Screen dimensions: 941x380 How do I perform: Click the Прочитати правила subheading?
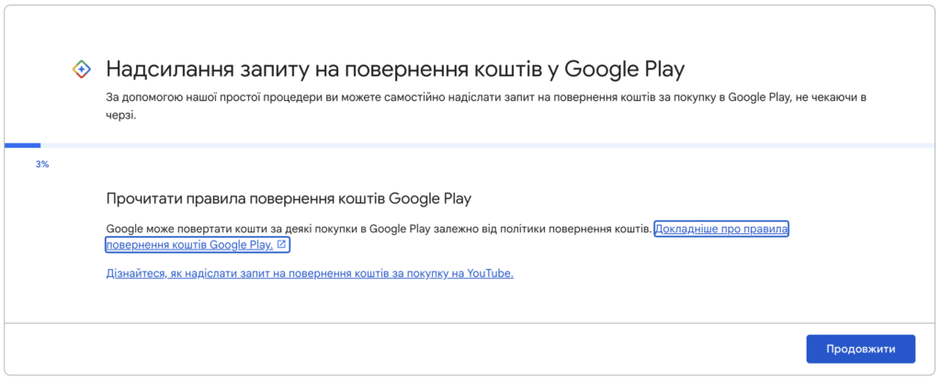coord(289,198)
